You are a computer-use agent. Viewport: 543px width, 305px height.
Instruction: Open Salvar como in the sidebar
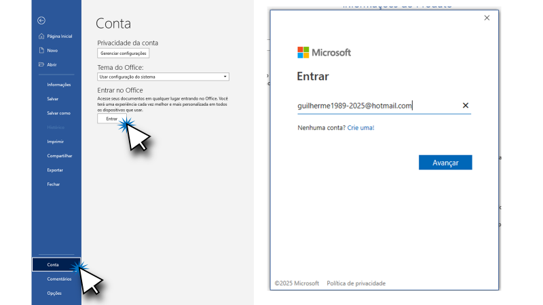click(58, 113)
